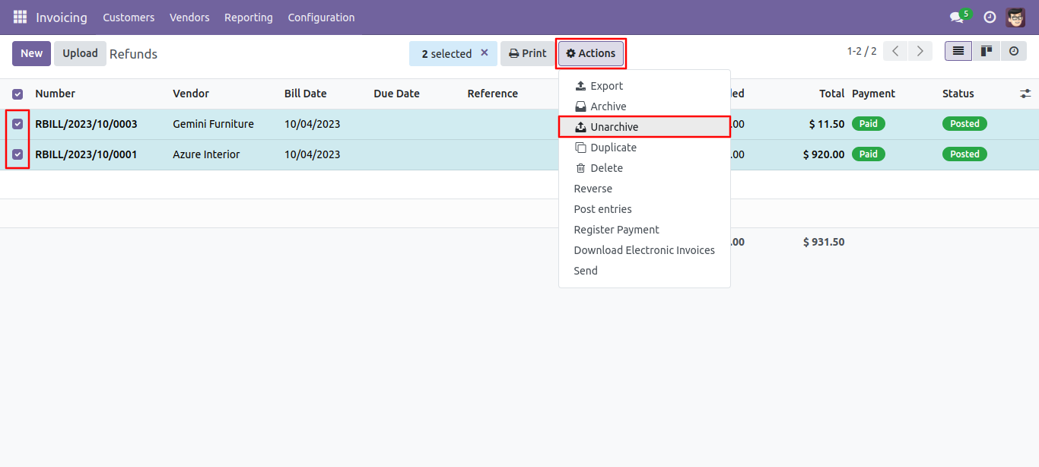
Task: Click the $ 11.50 total cell
Action: pyautogui.click(x=827, y=124)
